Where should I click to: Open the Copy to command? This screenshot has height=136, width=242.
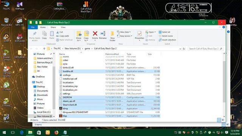[x=86, y=36]
